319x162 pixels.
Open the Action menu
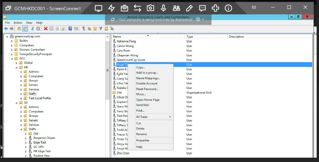18,22
